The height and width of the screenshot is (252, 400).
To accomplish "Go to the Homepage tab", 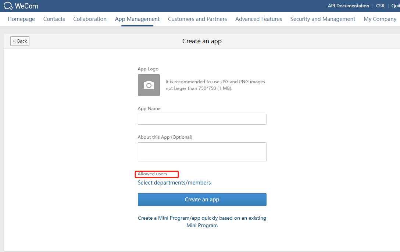I will tap(21, 19).
